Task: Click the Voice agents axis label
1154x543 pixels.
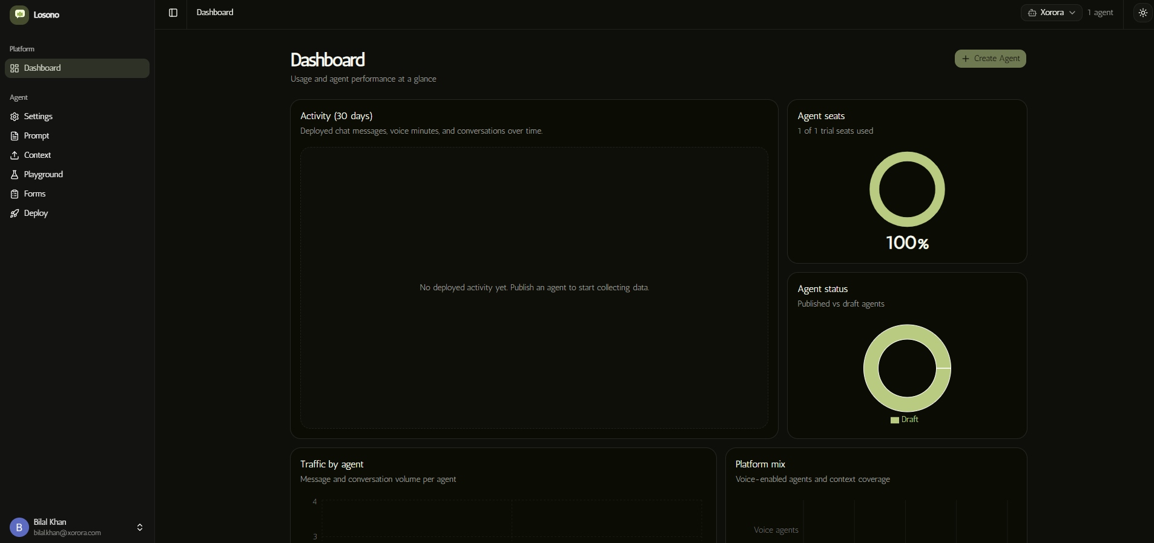Action: click(776, 530)
